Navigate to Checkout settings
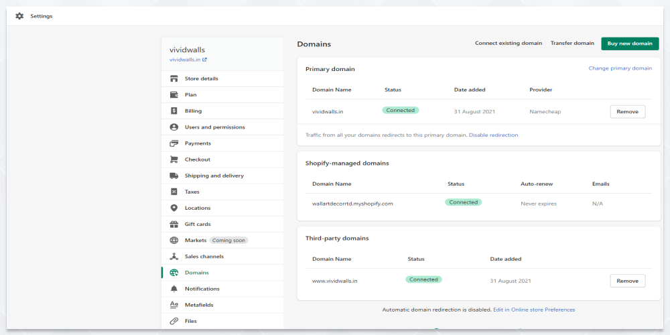This screenshot has width=670, height=335. 222,159
